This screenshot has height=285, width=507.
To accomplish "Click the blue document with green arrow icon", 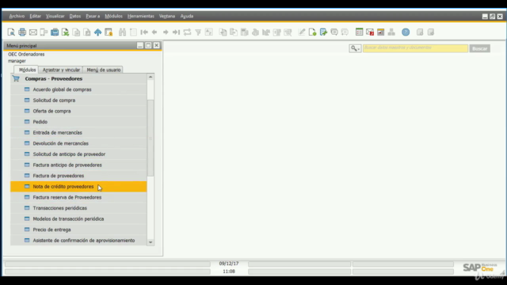I will (x=323, y=32).
